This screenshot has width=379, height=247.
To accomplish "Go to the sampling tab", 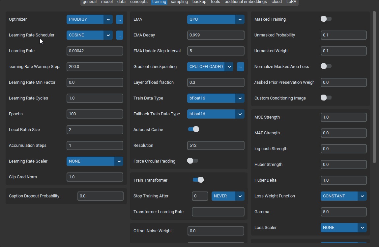I will [x=179, y=2].
